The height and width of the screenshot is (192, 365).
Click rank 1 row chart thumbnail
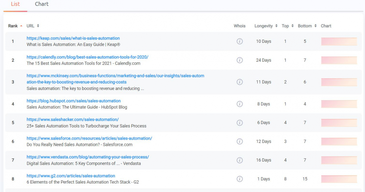point(339,41)
